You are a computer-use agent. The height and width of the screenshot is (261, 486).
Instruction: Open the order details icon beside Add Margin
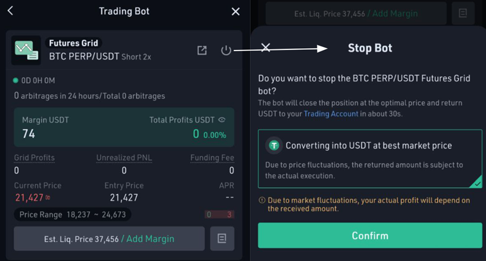click(x=222, y=238)
